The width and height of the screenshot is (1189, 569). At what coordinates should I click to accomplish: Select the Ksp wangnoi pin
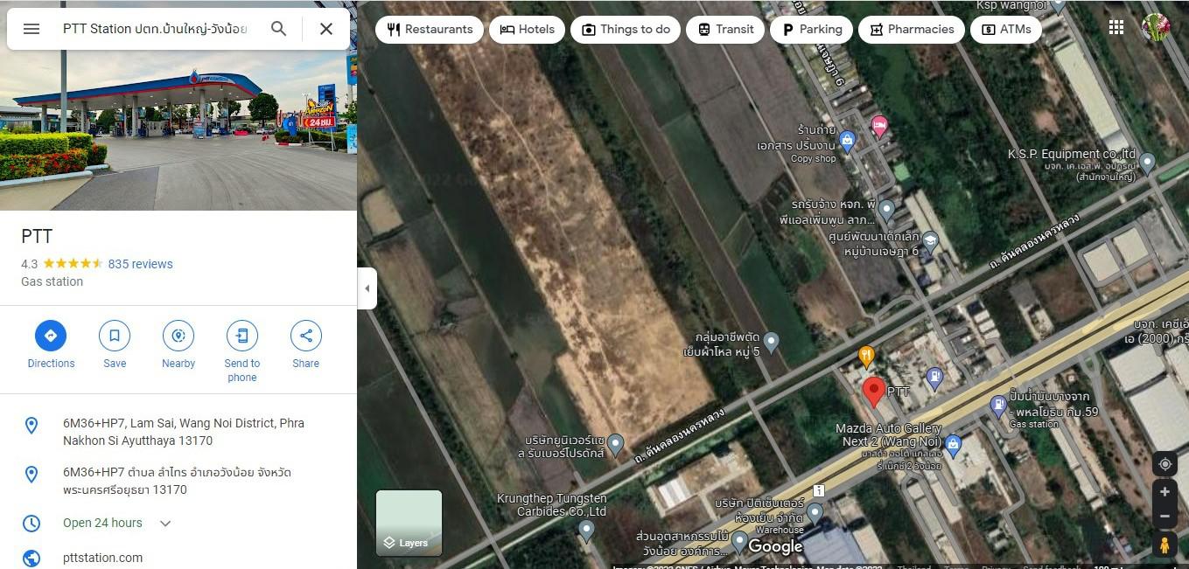tap(1058, 6)
